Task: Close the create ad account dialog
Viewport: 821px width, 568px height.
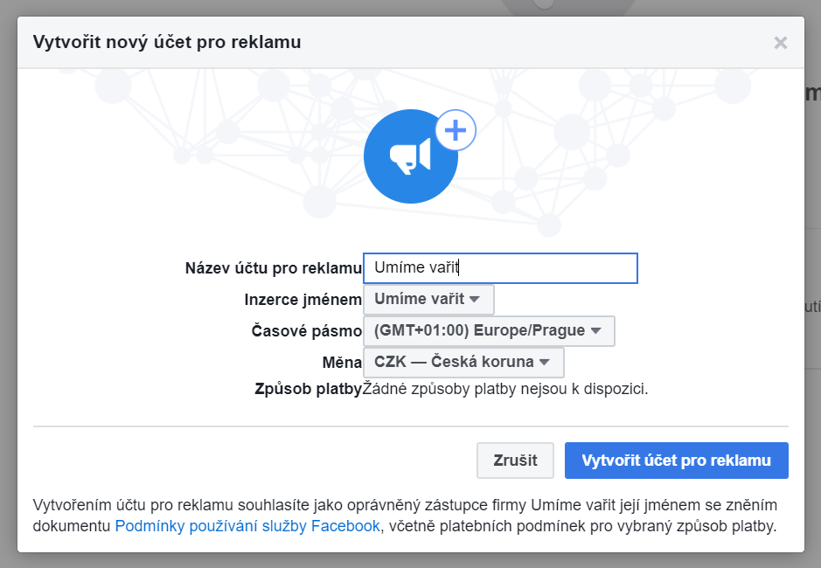Action: point(780,43)
